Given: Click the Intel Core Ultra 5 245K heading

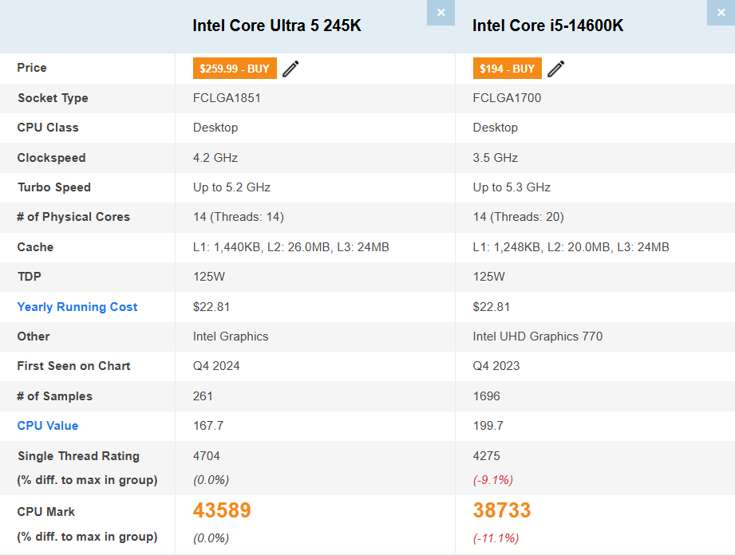Looking at the screenshot, I should click(276, 26).
